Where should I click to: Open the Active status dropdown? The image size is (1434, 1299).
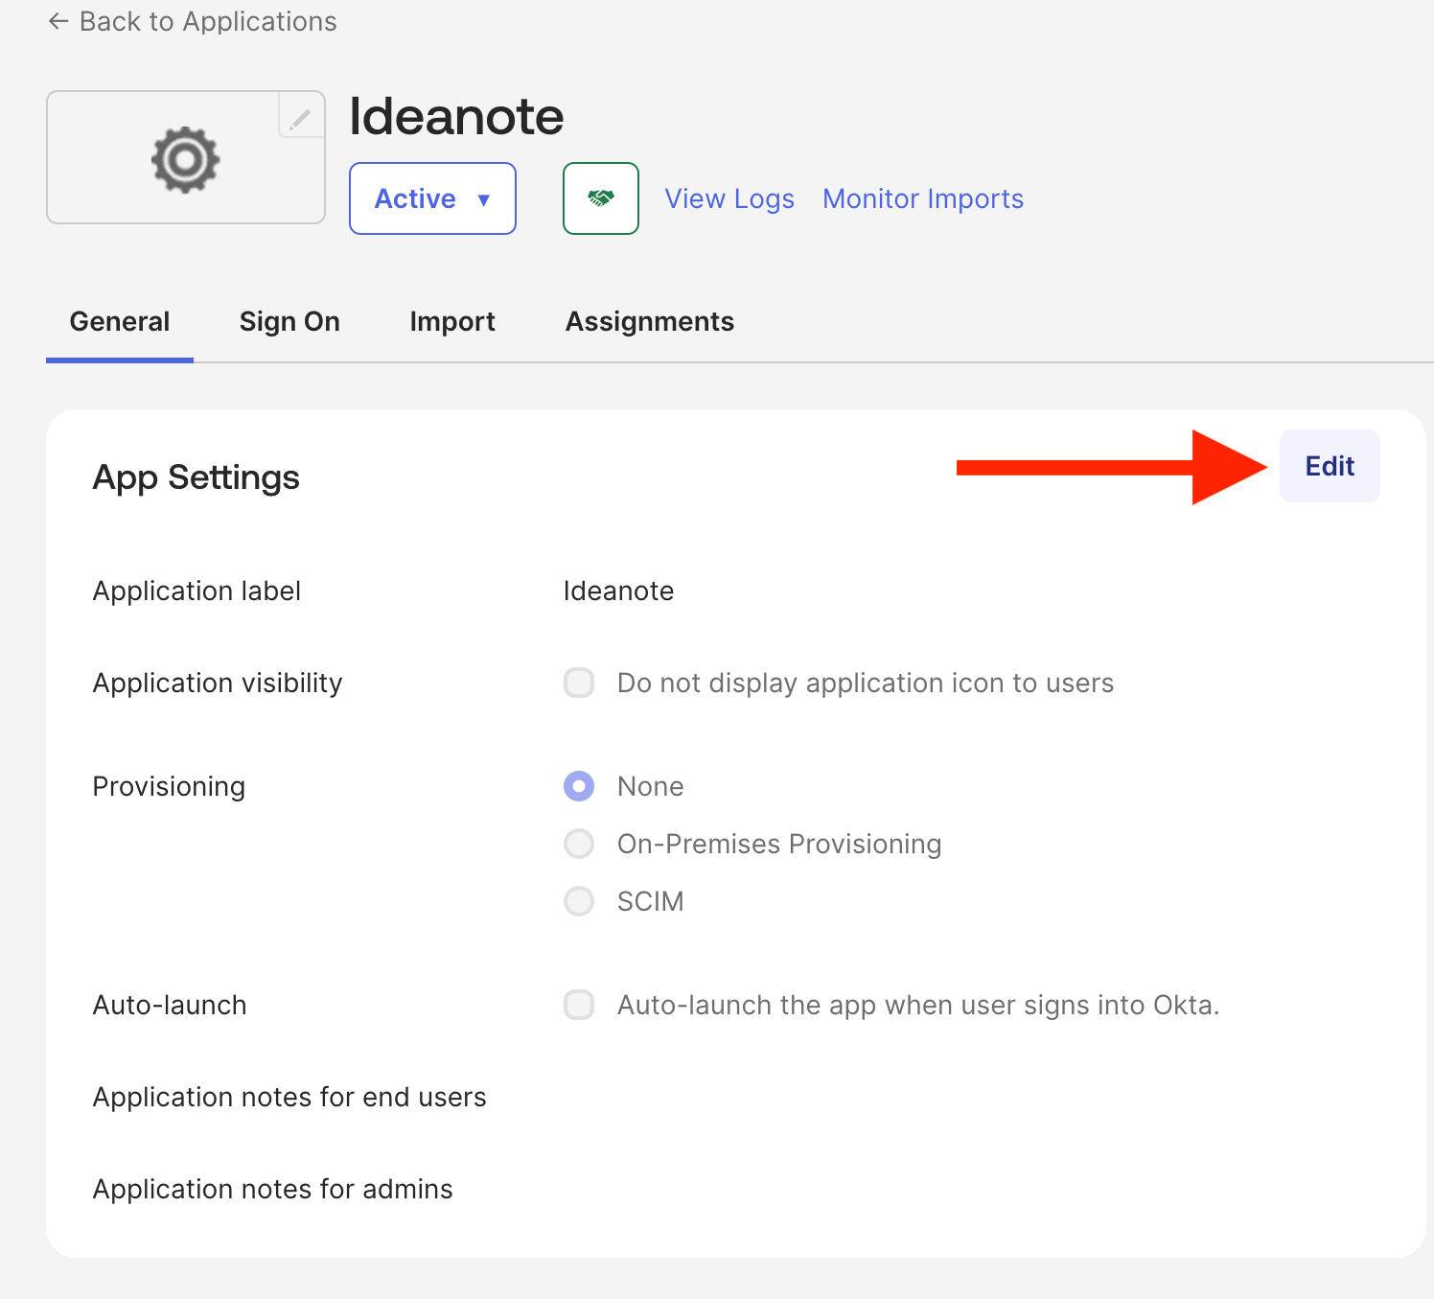coord(432,198)
